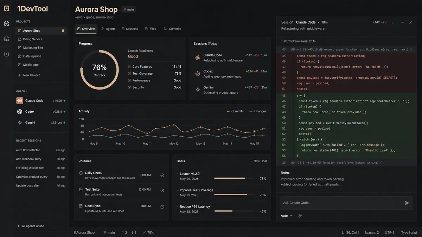Viewport: 422px width, 237px height.
Task: Open the dashboard icon in left rail
Action: tap(6, 24)
